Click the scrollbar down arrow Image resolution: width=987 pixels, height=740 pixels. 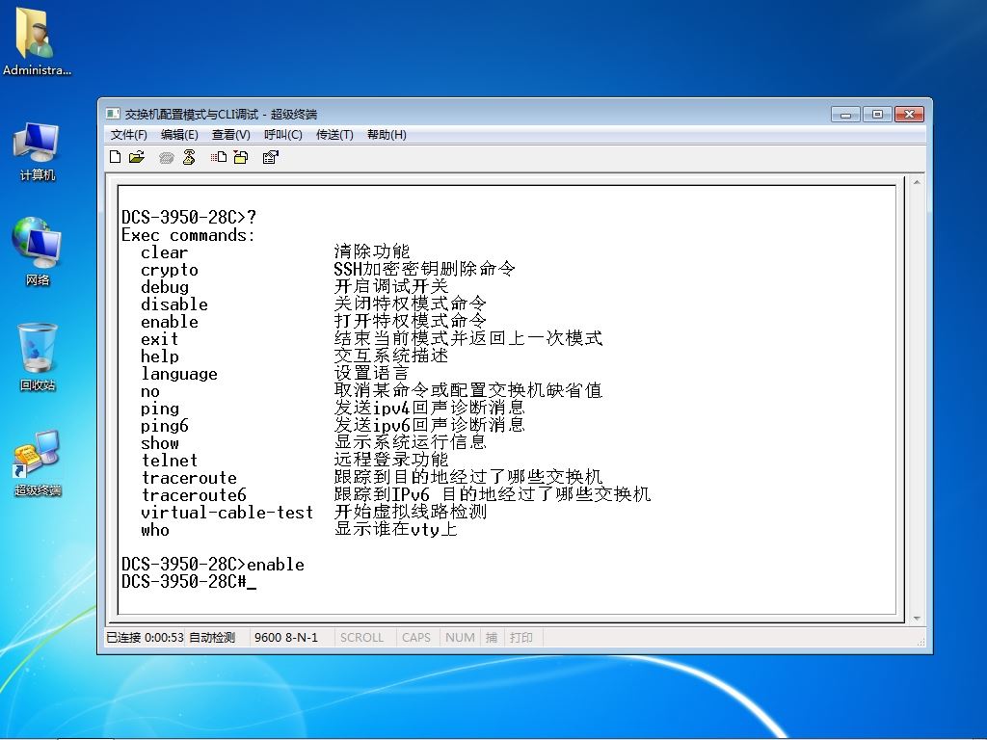[918, 619]
